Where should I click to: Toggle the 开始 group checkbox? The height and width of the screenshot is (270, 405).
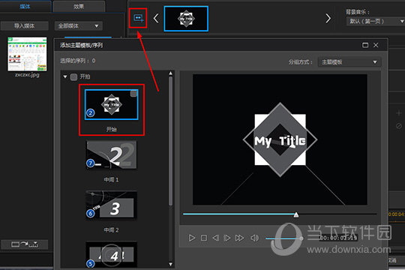coord(73,77)
